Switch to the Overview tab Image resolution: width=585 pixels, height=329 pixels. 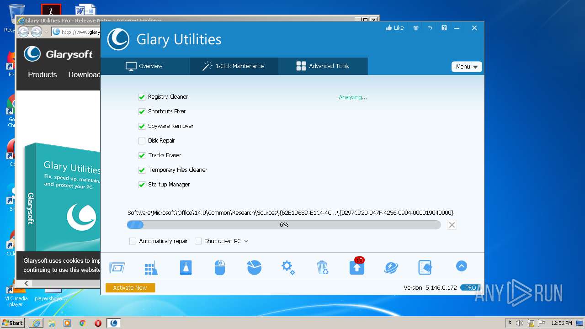[x=144, y=66]
